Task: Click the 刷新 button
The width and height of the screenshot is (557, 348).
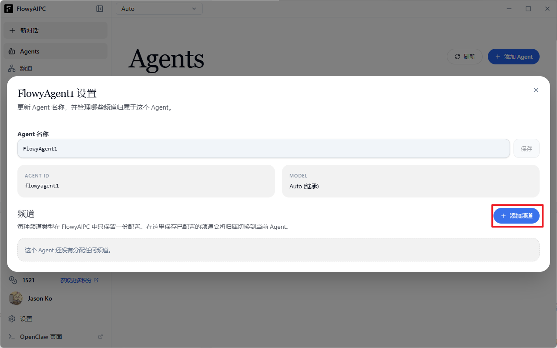Action: (x=464, y=57)
